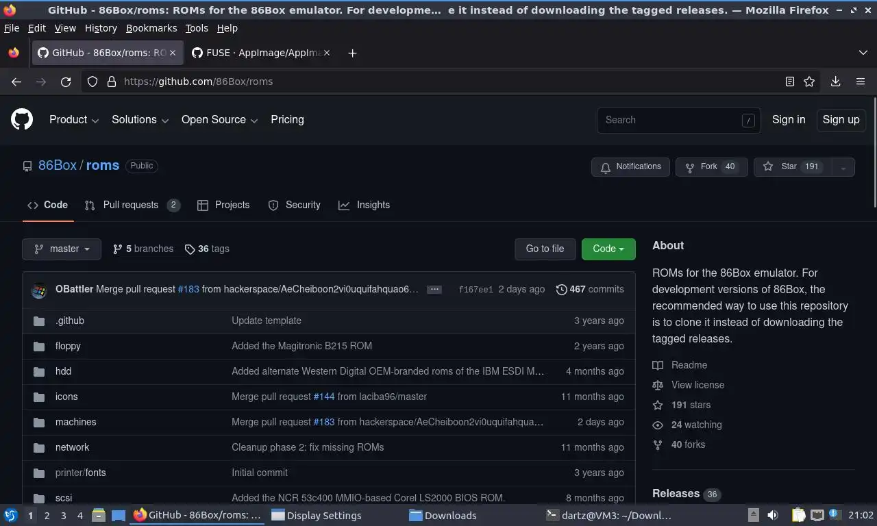This screenshot has width=877, height=526.
Task: Open the File menu
Action: pos(12,28)
